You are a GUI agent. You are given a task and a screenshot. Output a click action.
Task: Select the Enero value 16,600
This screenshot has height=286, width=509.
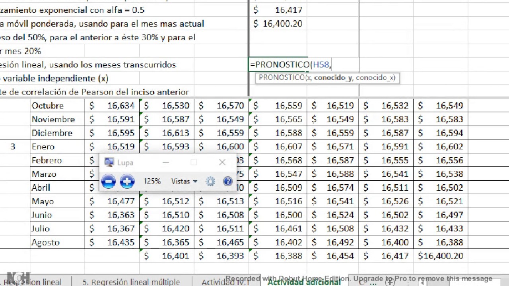click(221, 147)
